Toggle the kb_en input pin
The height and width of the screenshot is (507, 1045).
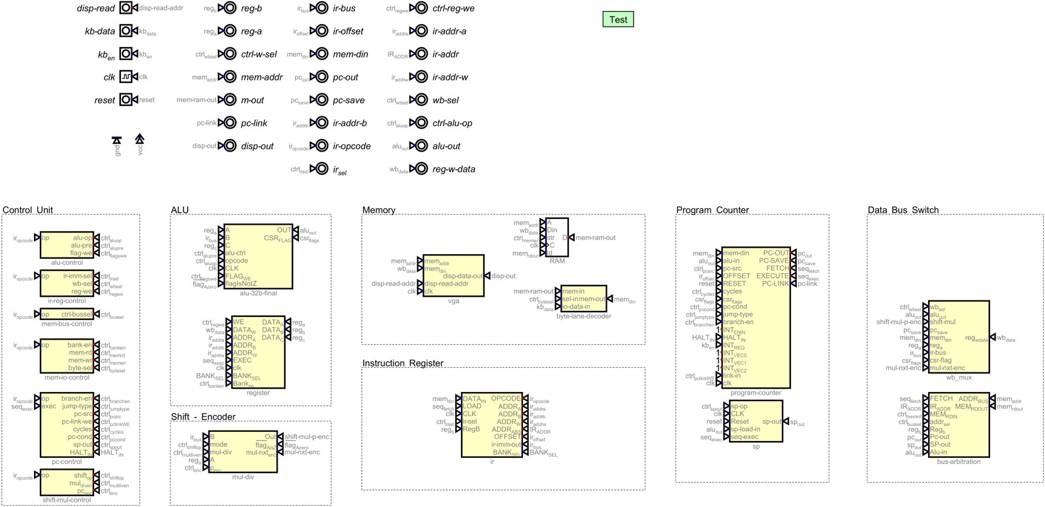point(126,54)
